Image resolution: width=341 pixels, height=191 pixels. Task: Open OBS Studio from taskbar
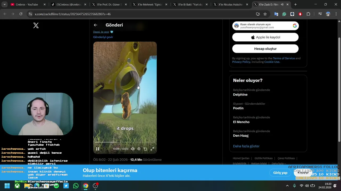click(x=95, y=186)
